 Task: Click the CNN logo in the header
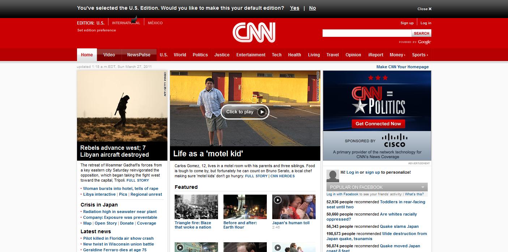[254, 33]
